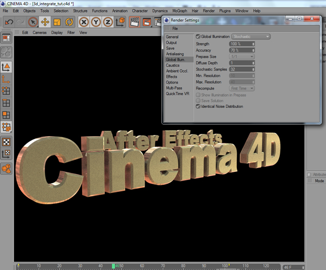Open the Options settings page

[x=172, y=82]
